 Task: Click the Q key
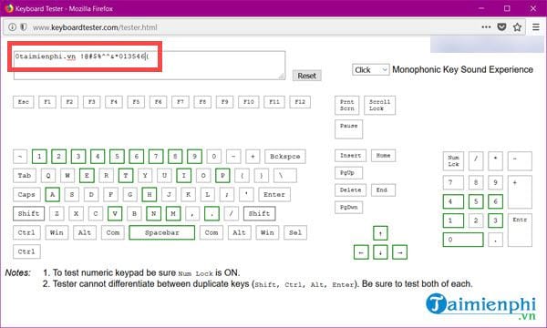[48, 176]
